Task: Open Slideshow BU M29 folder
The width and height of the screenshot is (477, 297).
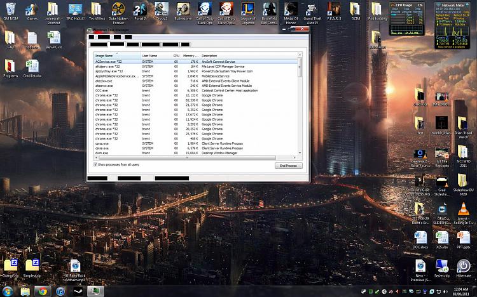Action: pos(463,185)
